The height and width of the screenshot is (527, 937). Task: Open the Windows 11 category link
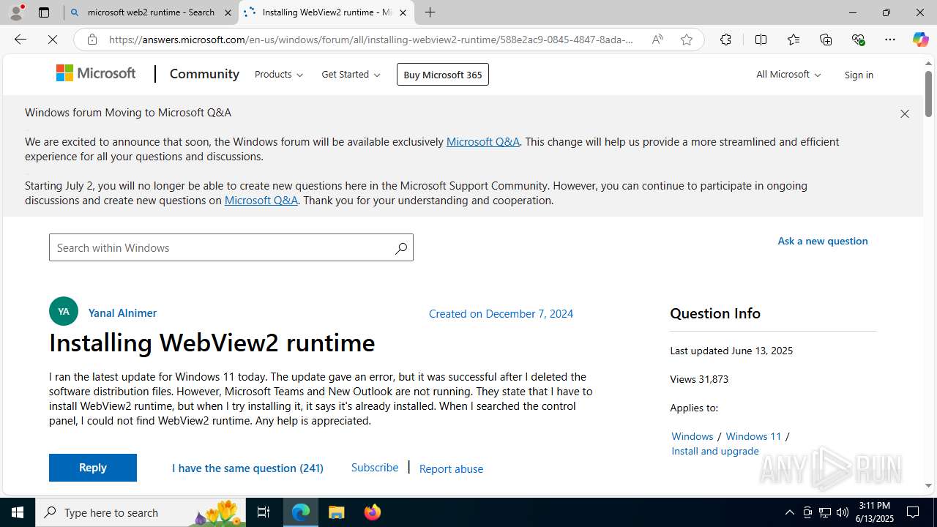pyautogui.click(x=753, y=436)
